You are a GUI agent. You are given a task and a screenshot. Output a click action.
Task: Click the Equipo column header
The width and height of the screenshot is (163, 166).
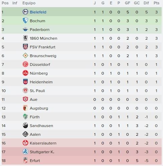[x=29, y=3]
